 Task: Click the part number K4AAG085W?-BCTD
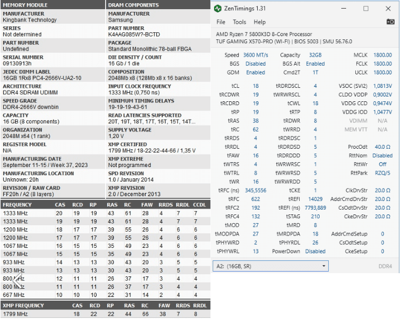[x=134, y=34]
